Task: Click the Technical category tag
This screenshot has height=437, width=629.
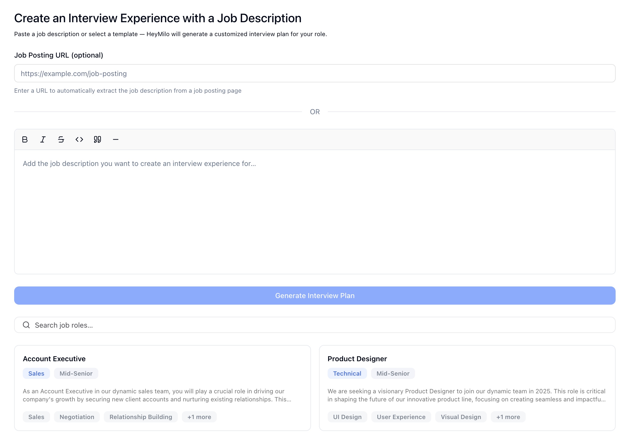Action: coord(347,373)
